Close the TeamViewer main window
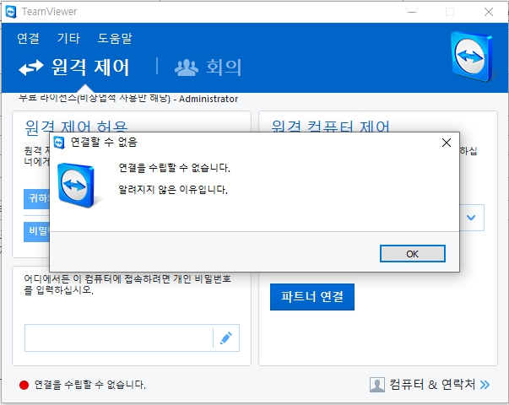 pos(488,12)
